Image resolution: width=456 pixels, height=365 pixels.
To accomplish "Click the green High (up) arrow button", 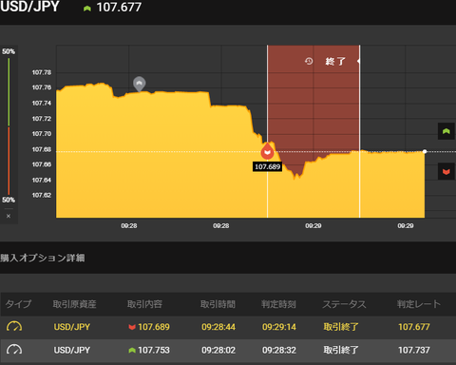I will (x=446, y=131).
